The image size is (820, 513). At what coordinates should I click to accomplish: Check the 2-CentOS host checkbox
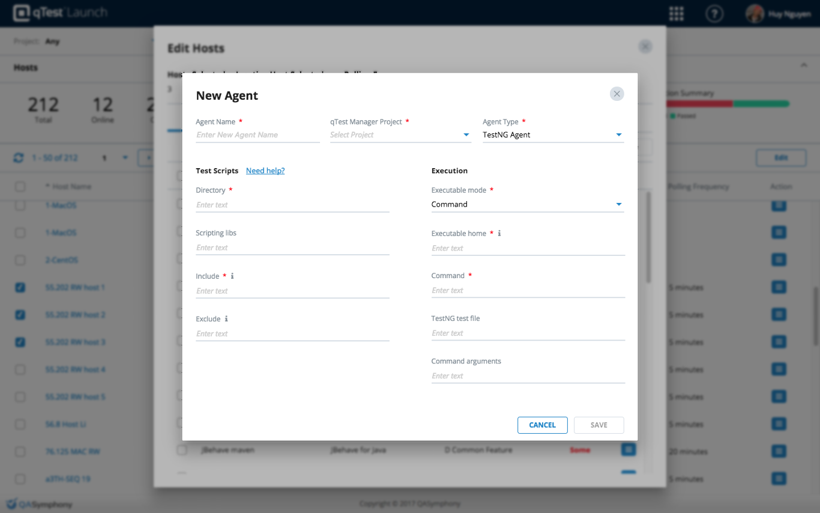(20, 260)
